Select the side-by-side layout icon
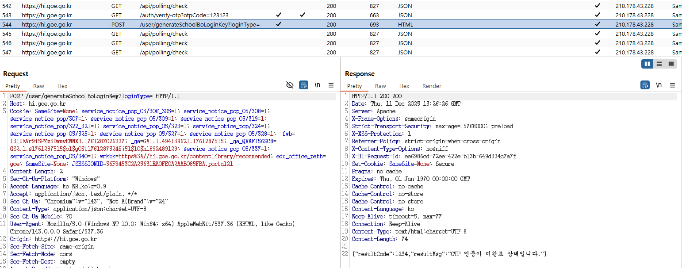 tap(648, 64)
